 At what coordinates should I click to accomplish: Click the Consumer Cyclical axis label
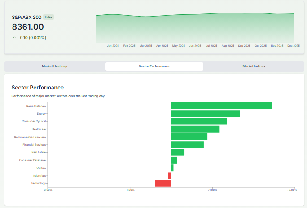coord(34,121)
